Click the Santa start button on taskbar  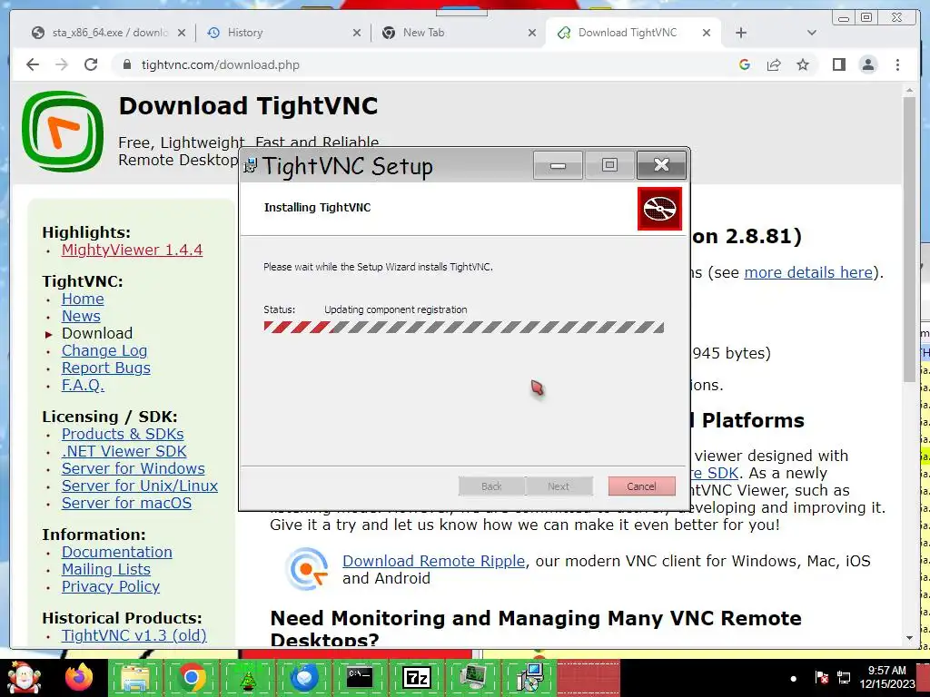click(x=24, y=677)
